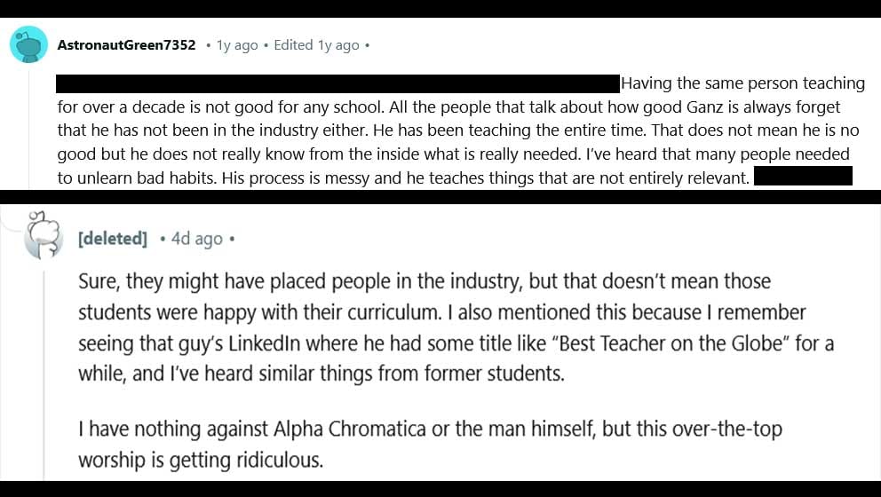The width and height of the screenshot is (881, 497).
Task: Click the first comment's '1y ago' timestamp
Action: pyautogui.click(x=237, y=45)
